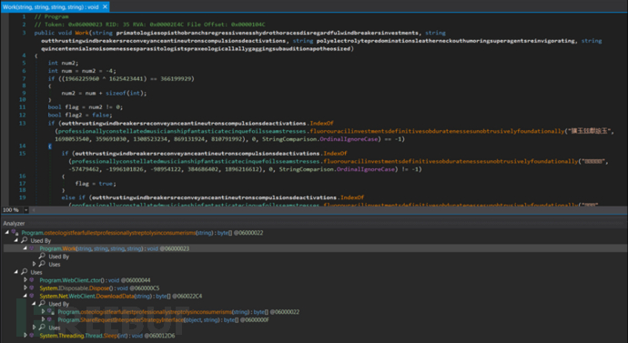
Task: Click magnifier icon of Used By under Program.Work
Action: [x=42, y=257]
